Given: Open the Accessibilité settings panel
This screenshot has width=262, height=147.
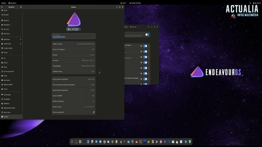Looking at the screenshot, I should pos(11,99).
